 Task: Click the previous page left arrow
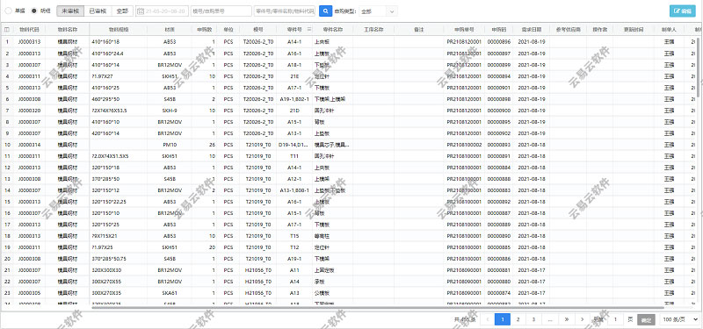[487, 319]
